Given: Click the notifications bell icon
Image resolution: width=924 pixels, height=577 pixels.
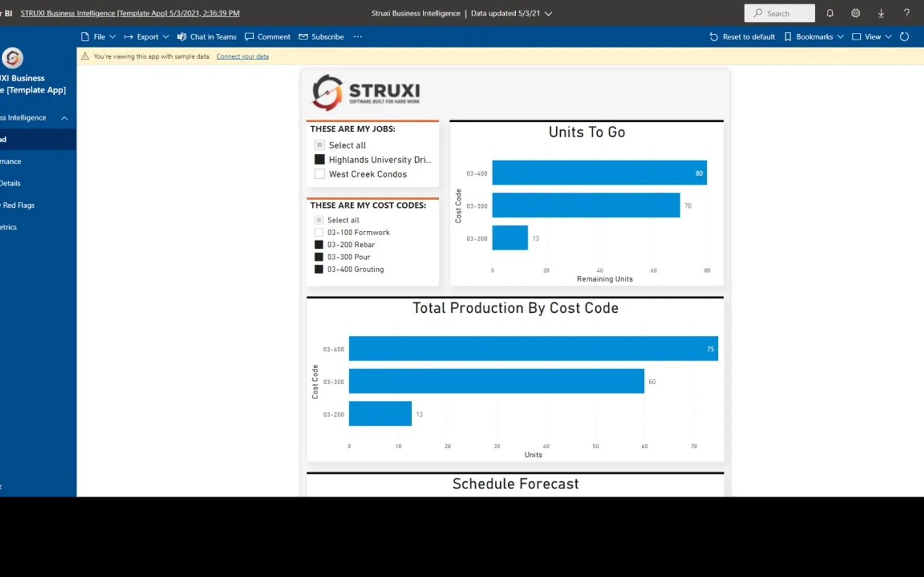Looking at the screenshot, I should pyautogui.click(x=830, y=13).
